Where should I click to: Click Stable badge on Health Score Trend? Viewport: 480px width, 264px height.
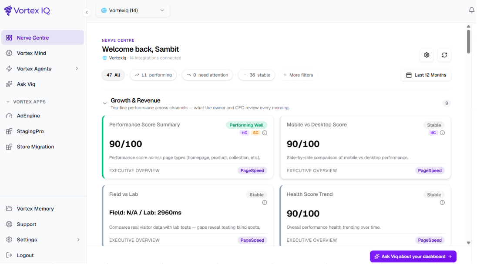point(434,194)
